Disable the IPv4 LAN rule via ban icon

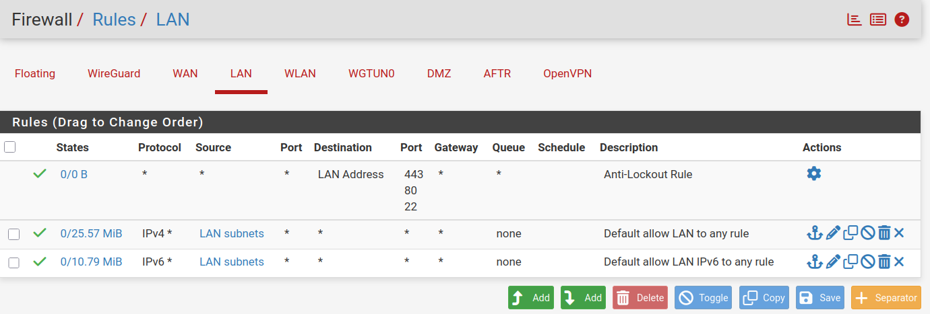coord(868,233)
